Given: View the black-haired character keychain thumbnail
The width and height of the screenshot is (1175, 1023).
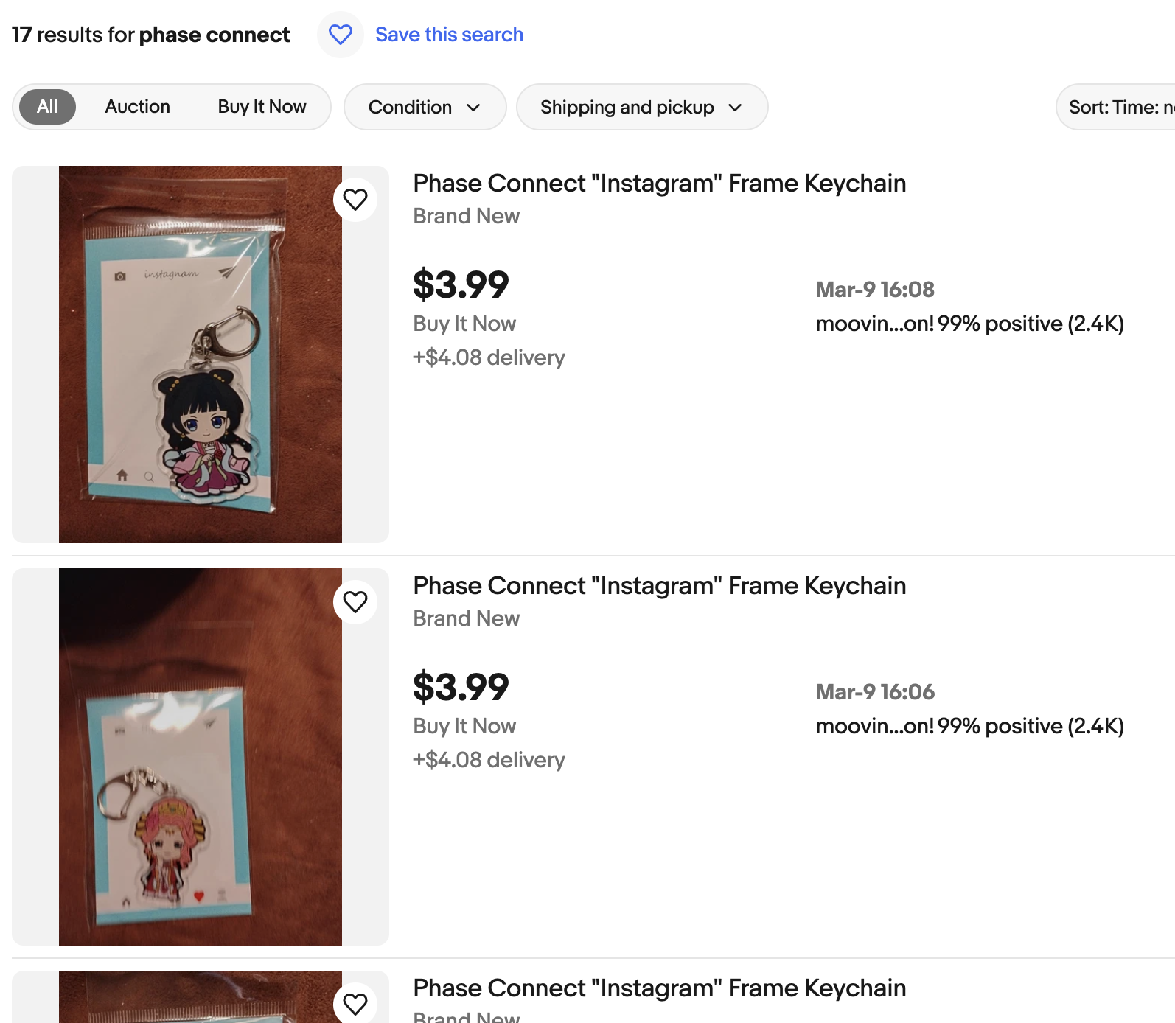Looking at the screenshot, I should 201,355.
